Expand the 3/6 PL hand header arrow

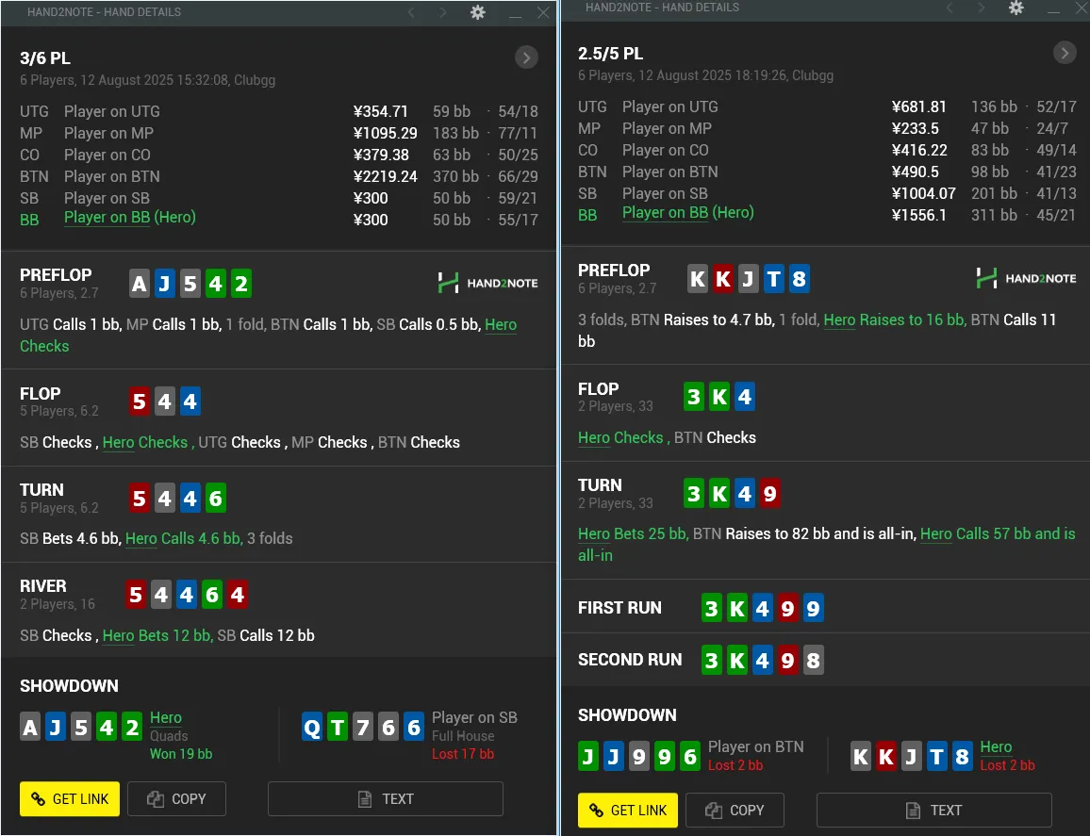pos(526,57)
